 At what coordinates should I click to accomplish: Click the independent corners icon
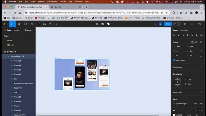201,56
